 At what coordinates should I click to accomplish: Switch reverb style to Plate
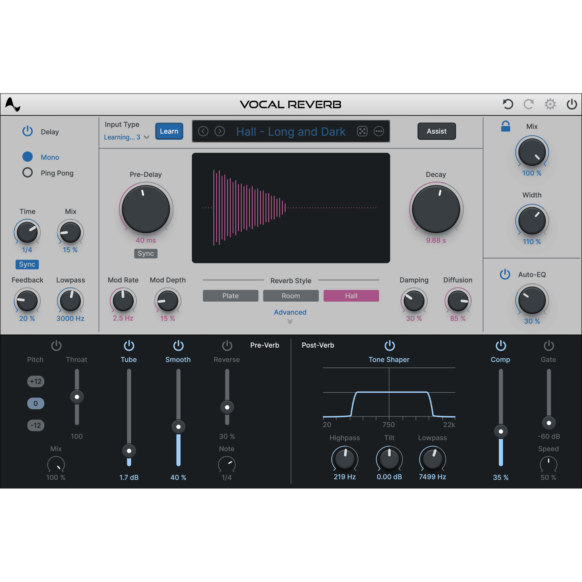(230, 296)
